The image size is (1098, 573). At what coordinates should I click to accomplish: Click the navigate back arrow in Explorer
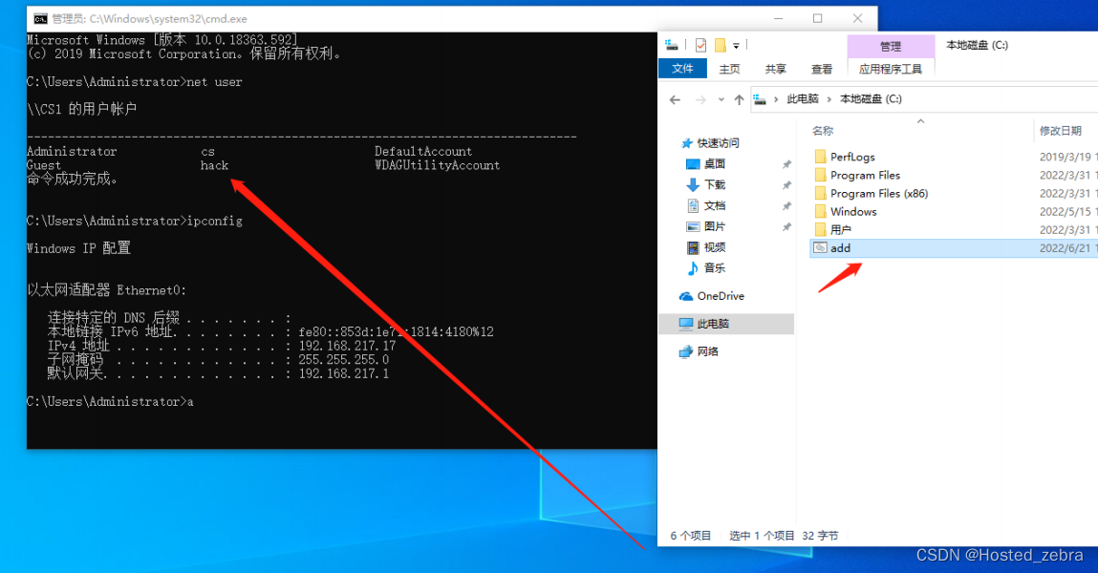pyautogui.click(x=674, y=98)
